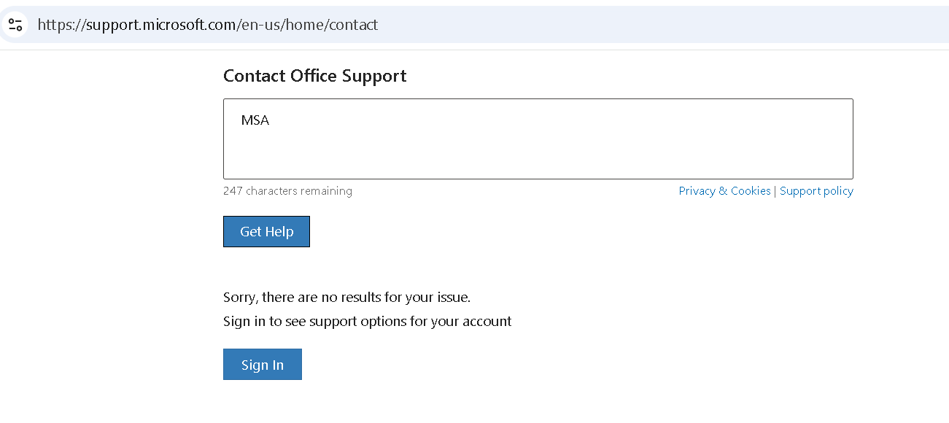
Task: Click the word Sorry in the results message
Action: [239, 298]
